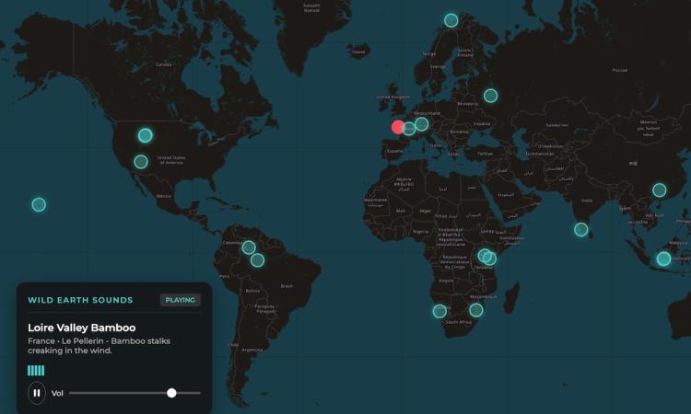The image size is (691, 414).
Task: Open the sound marker in Indonesia
Action: click(x=663, y=259)
